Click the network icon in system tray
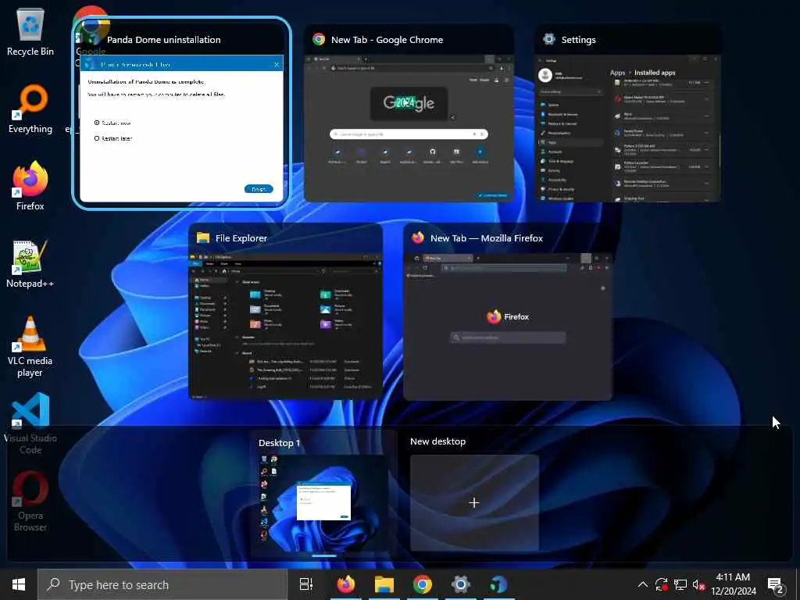 (680, 584)
